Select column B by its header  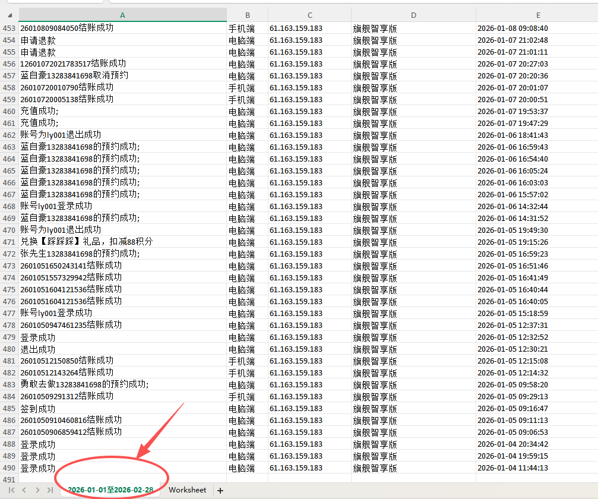[x=247, y=15]
